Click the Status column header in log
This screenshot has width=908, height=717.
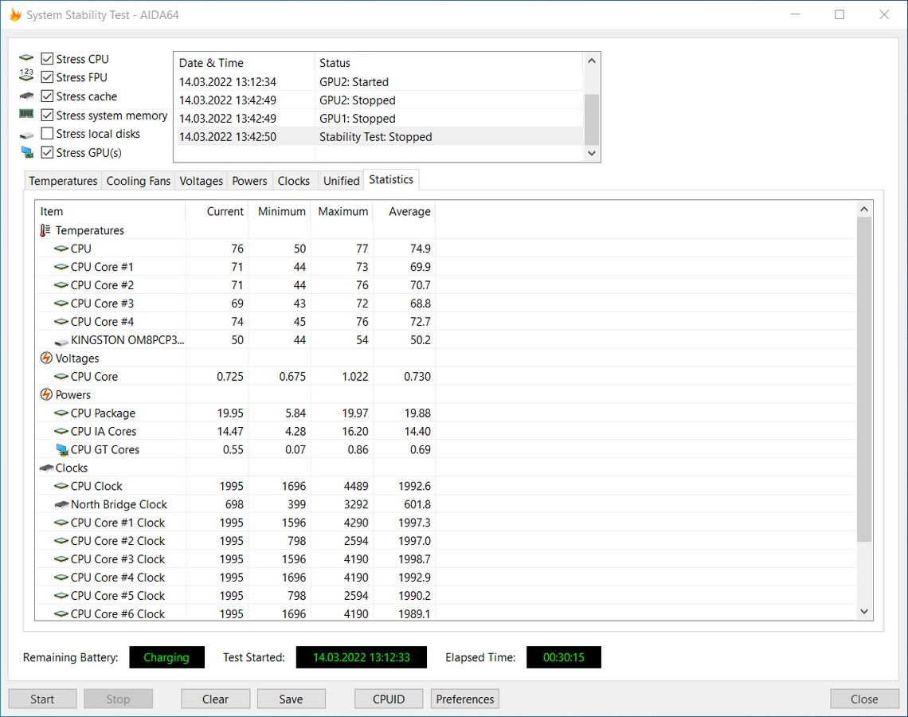pos(448,63)
